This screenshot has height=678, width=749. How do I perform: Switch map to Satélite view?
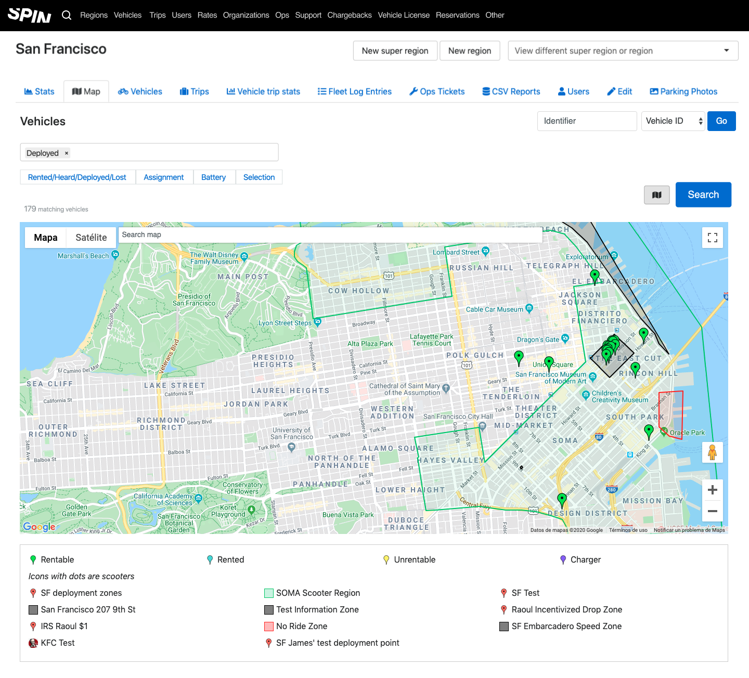(x=91, y=238)
